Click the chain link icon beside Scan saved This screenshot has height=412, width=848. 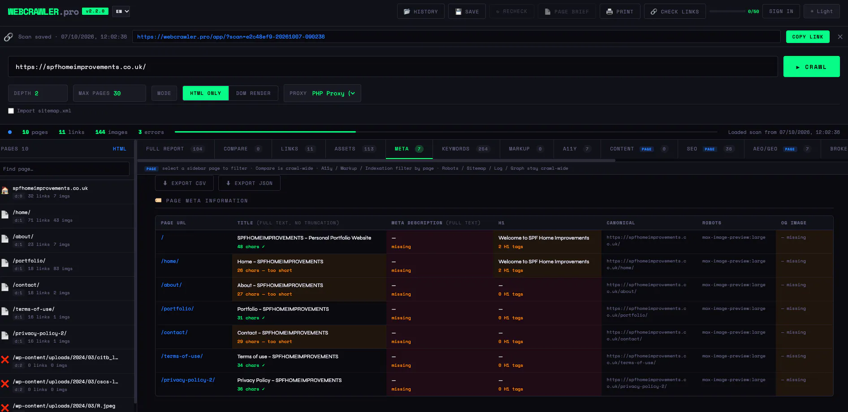(9, 37)
